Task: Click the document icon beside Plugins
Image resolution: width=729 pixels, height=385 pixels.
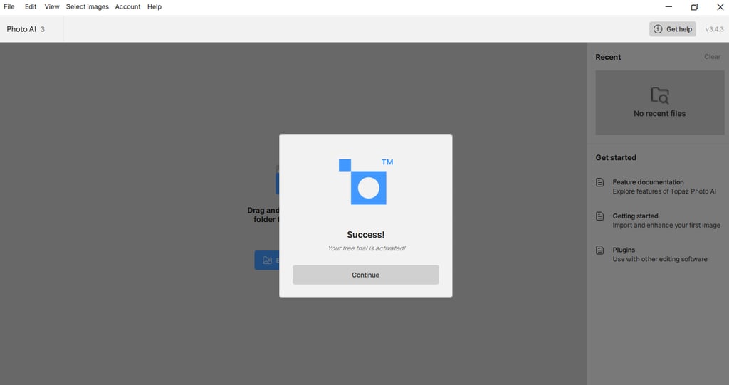Action: 599,250
